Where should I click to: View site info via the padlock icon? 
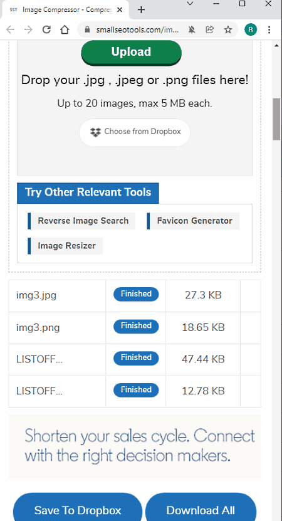(x=87, y=29)
